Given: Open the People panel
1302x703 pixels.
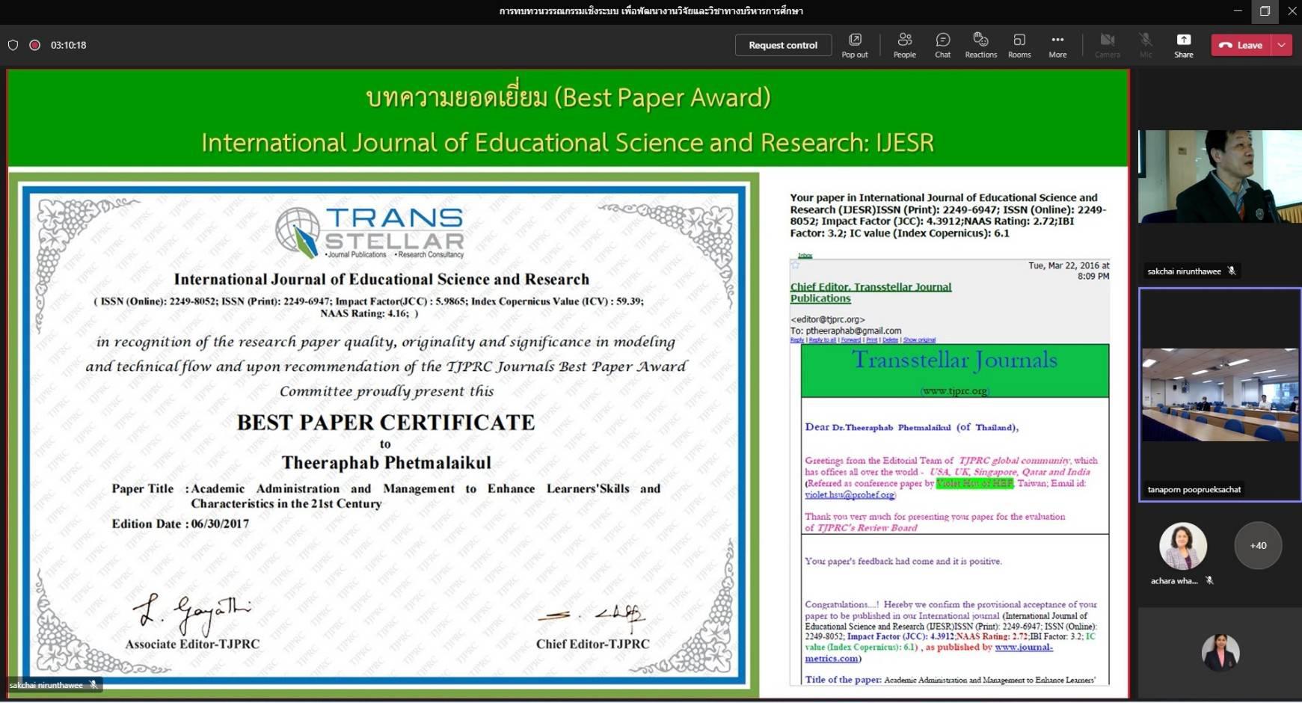Looking at the screenshot, I should tap(904, 45).
